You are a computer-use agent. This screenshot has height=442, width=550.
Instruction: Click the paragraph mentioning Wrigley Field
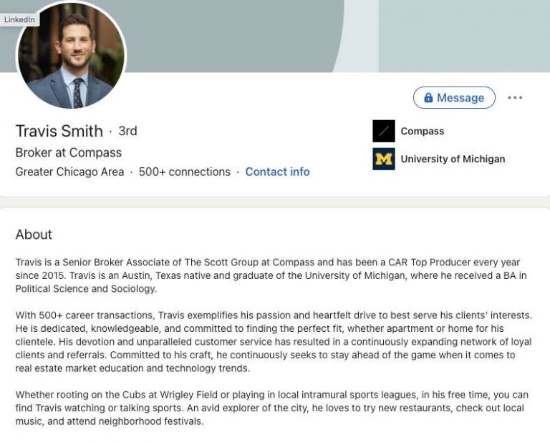(x=271, y=408)
